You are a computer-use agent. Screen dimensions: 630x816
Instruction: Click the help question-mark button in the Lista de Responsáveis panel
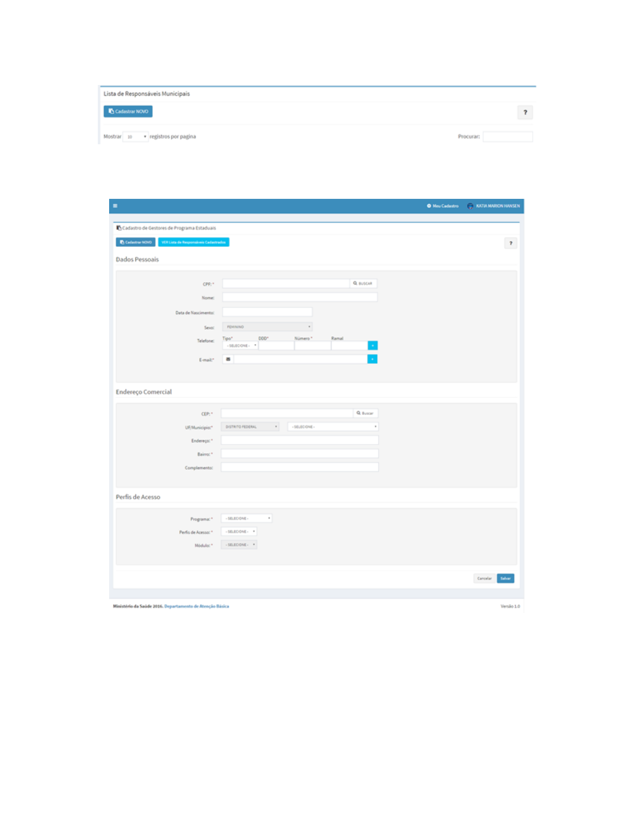click(x=525, y=112)
